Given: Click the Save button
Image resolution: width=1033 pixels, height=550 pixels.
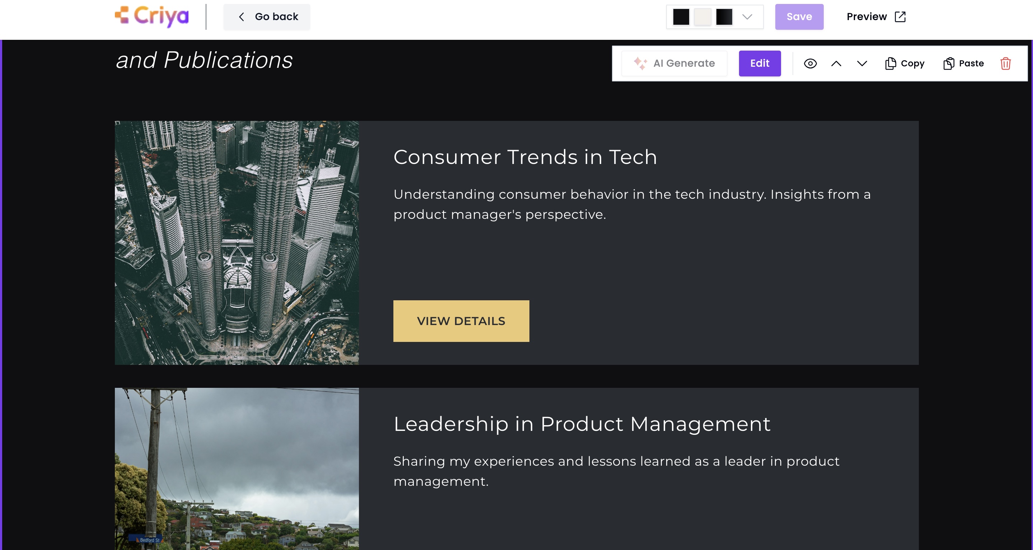Looking at the screenshot, I should point(799,17).
